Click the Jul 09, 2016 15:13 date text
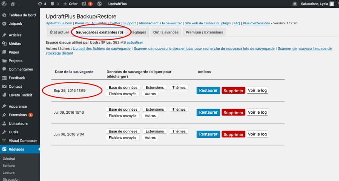Image resolution: width=339 pixels, height=181 pixels. tap(69, 112)
